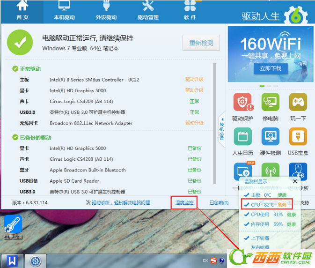The image size is (315, 268).
Task: Toggle 主板 temperature display checkmark
Action: coord(246,195)
